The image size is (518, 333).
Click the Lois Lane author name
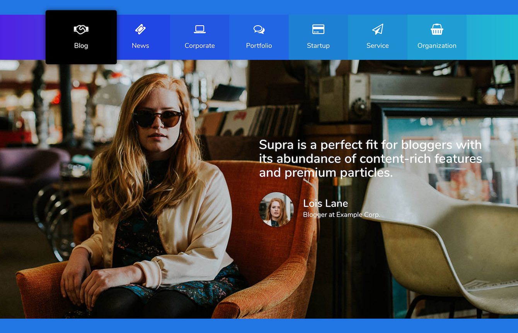pyautogui.click(x=325, y=203)
